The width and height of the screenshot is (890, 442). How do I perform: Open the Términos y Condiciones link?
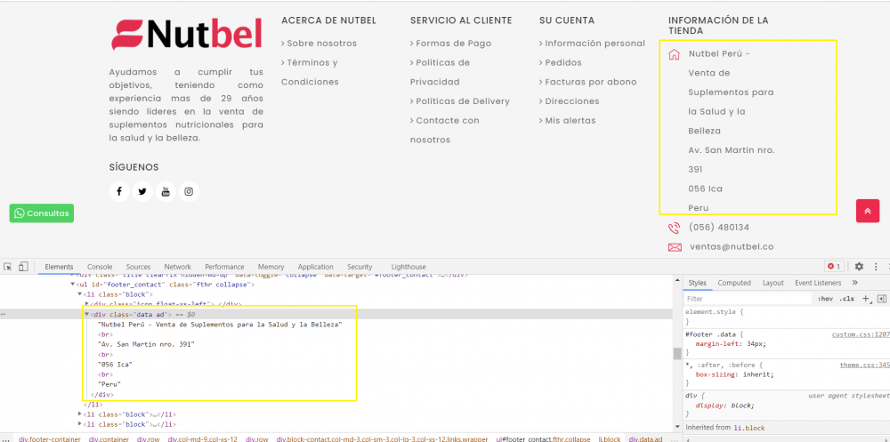310,72
